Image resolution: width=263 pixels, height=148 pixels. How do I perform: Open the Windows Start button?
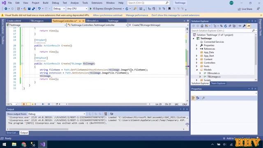[x=5, y=144]
